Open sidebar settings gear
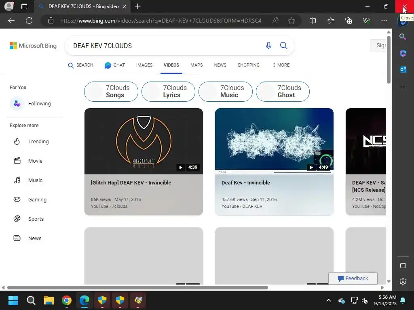 pos(403,282)
